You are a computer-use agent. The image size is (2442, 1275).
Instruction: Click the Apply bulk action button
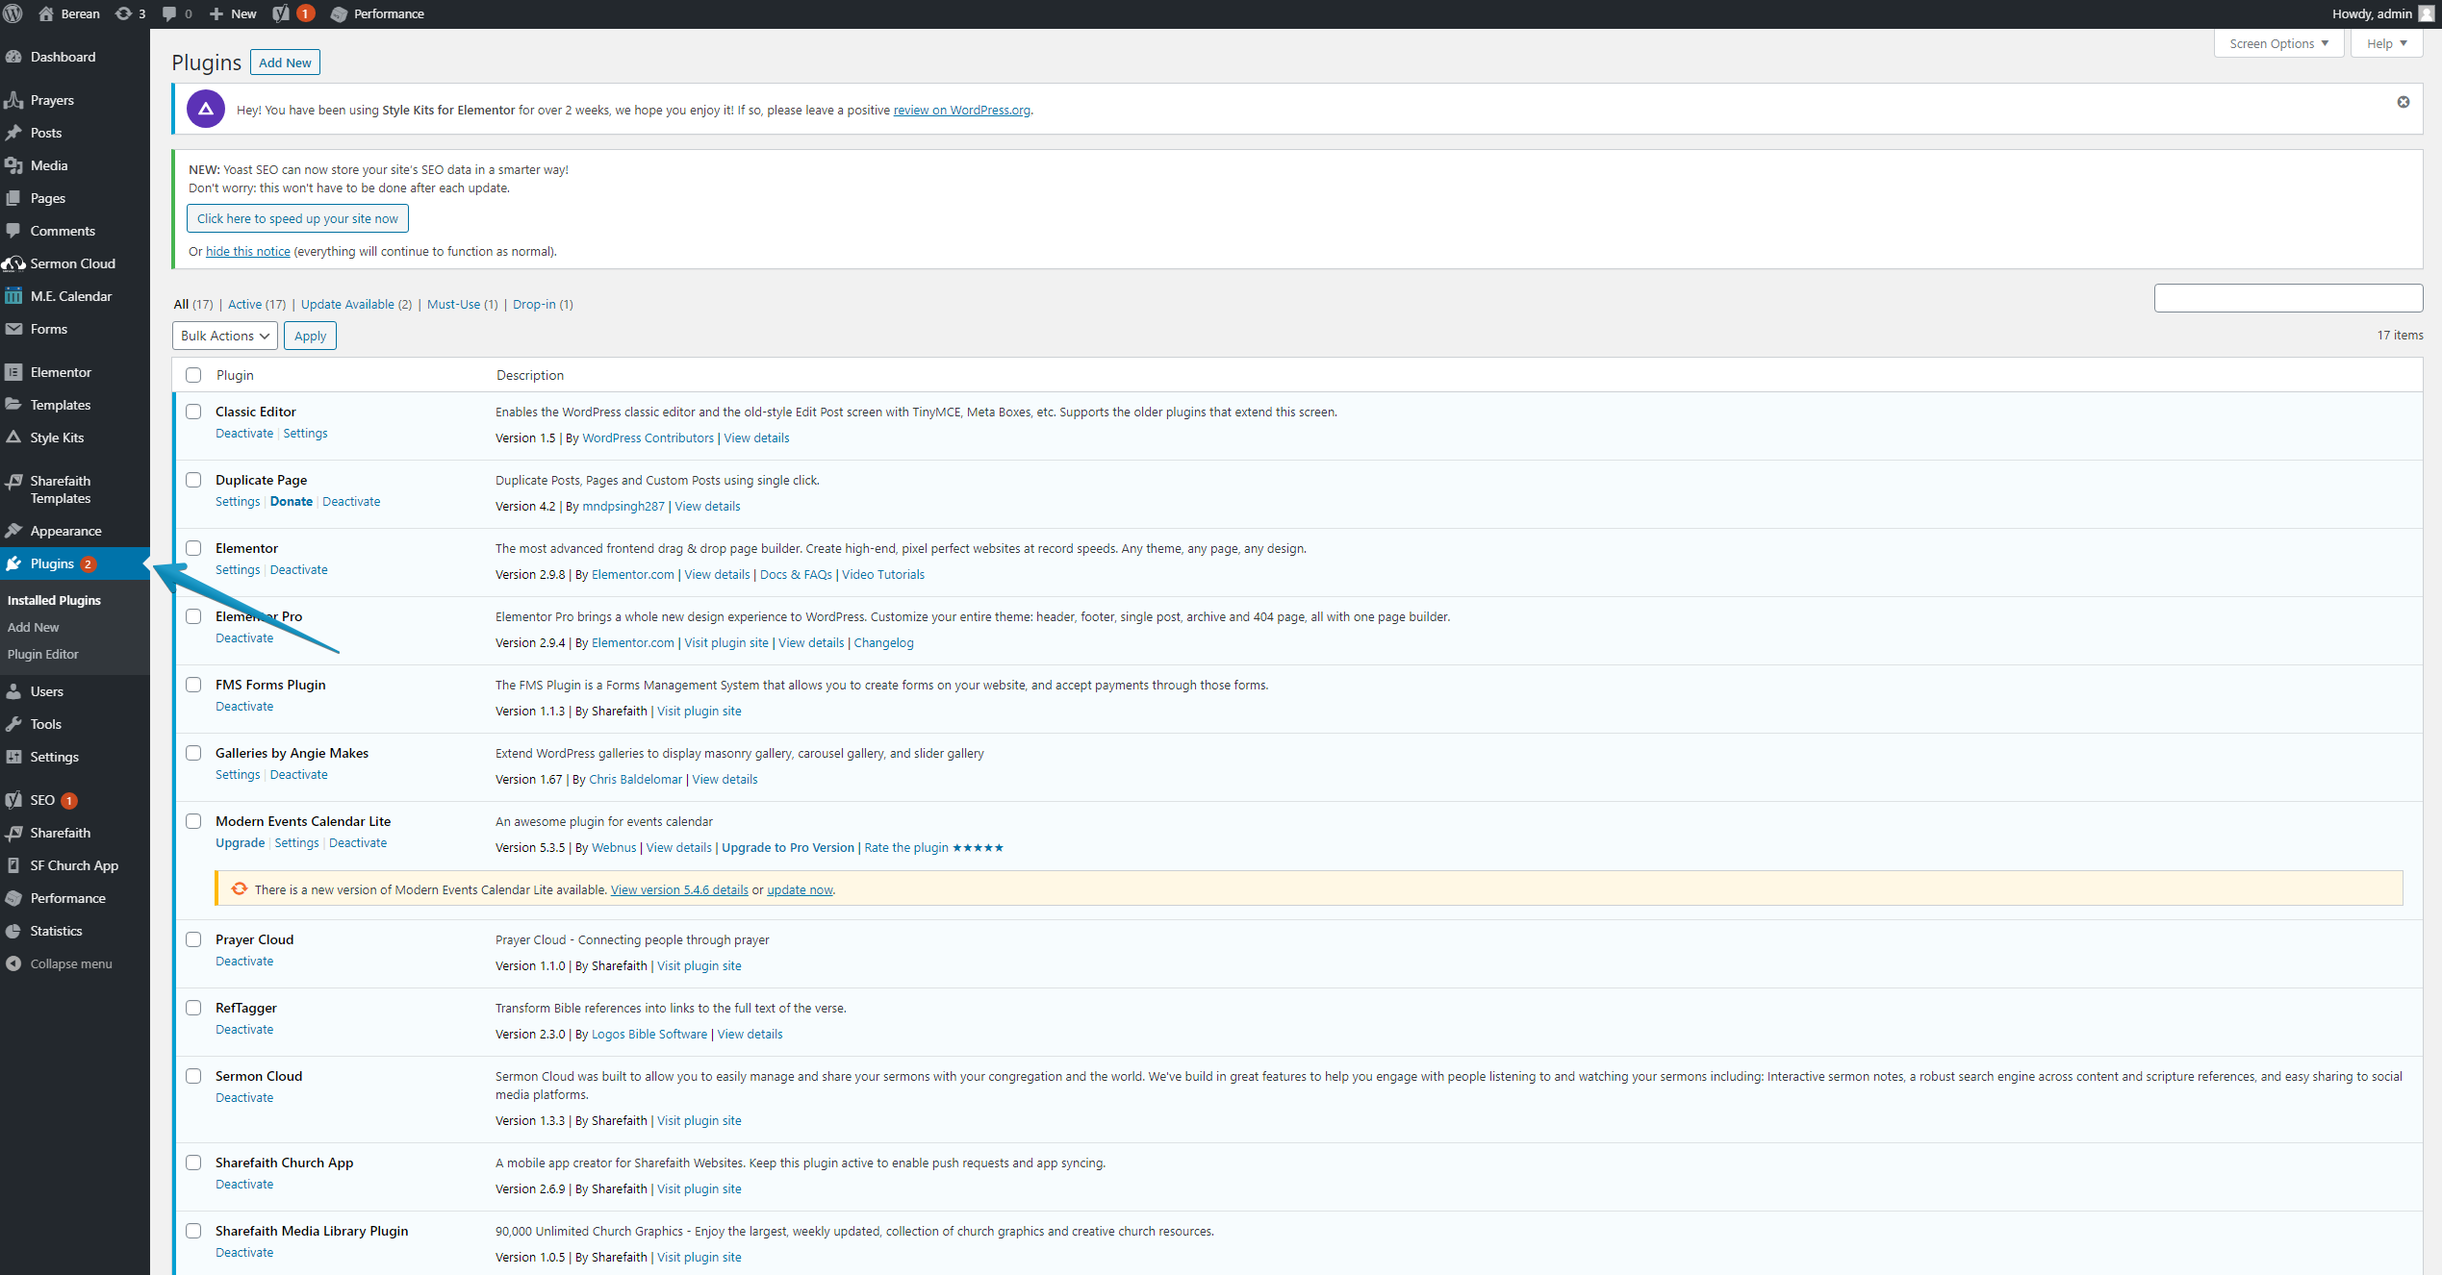click(310, 336)
